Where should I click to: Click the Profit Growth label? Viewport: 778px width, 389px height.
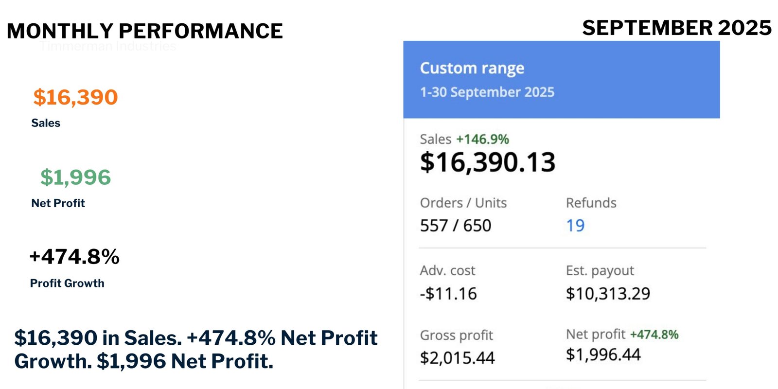(x=67, y=283)
